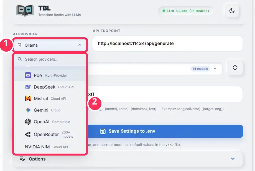The image size is (255, 171).
Task: Click the TBL app title
Action: click(44, 8)
